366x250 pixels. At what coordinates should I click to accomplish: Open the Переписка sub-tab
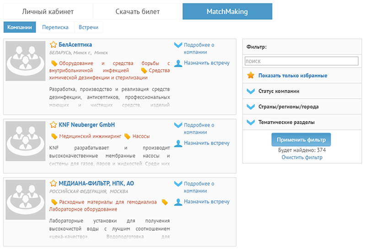[55, 27]
